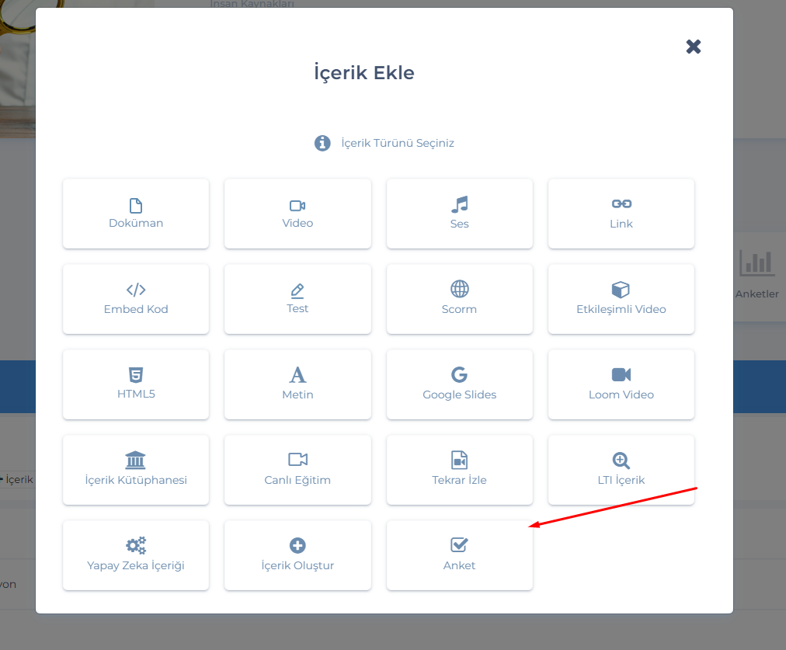Choose the LTI İçerik magnifier icon
This screenshot has height=650, width=786.
[x=621, y=461]
